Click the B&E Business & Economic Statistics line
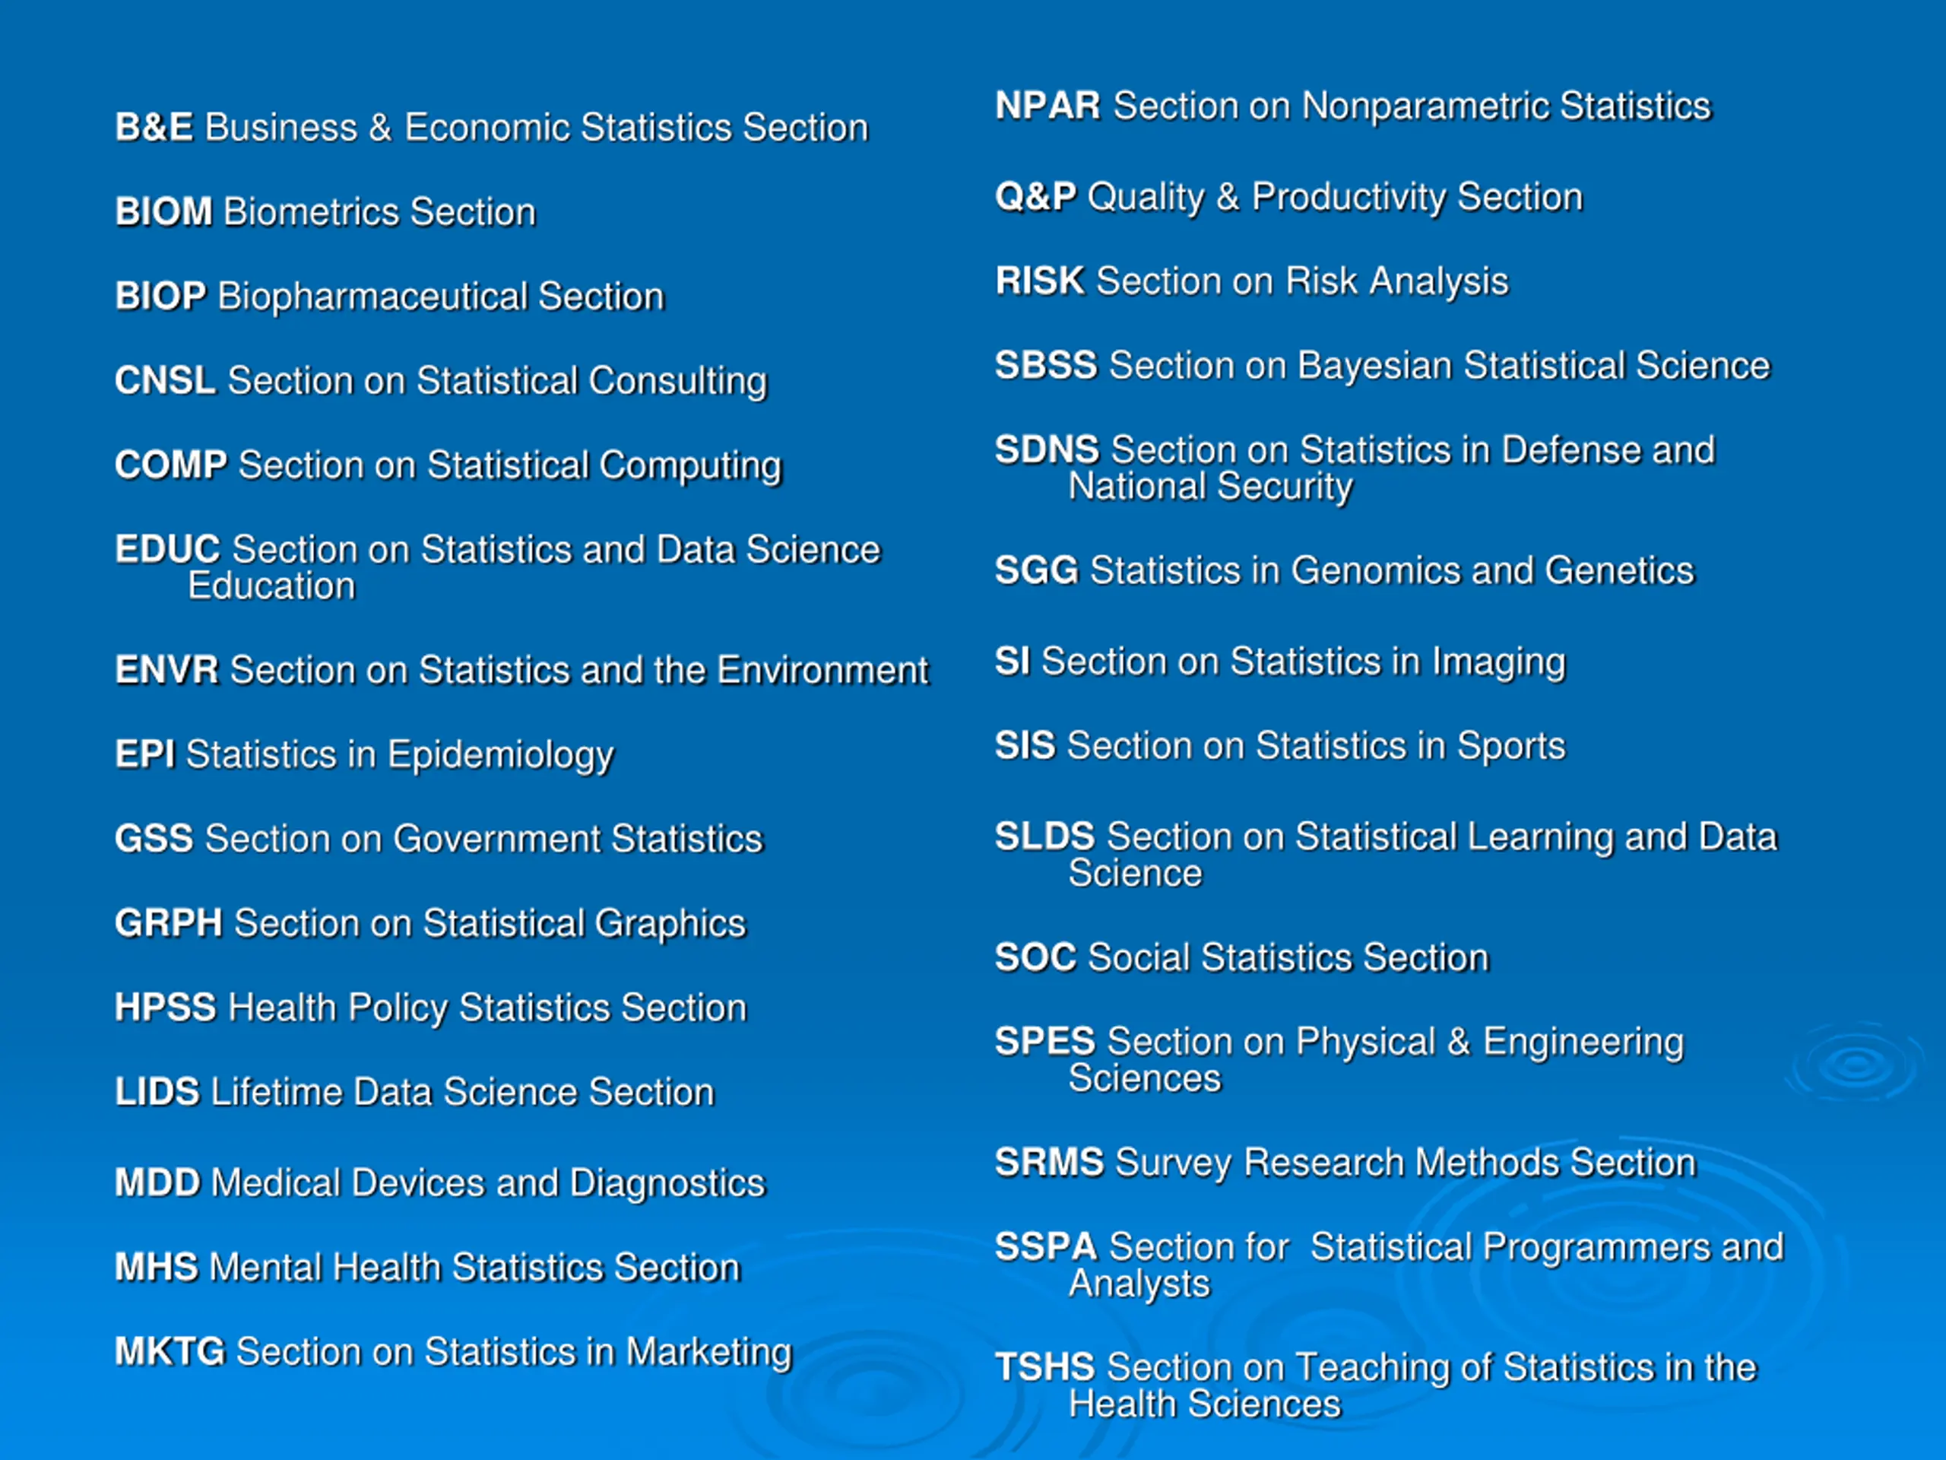Image resolution: width=1946 pixels, height=1460 pixels. pyautogui.click(x=492, y=128)
